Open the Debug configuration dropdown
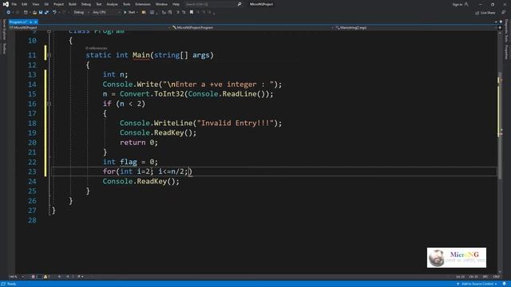This screenshot has width=511, height=287. pos(81,13)
